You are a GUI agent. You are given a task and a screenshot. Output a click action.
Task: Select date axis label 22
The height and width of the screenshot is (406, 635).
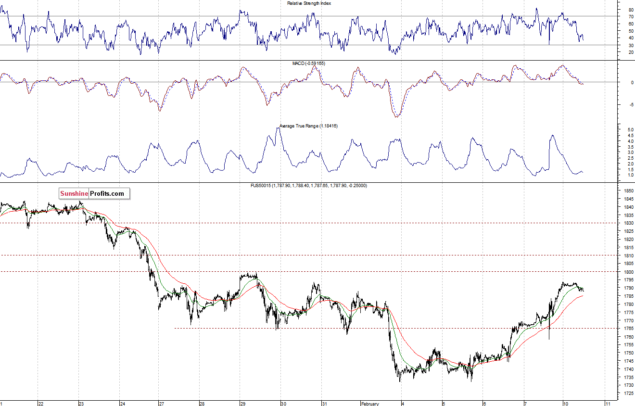point(41,404)
